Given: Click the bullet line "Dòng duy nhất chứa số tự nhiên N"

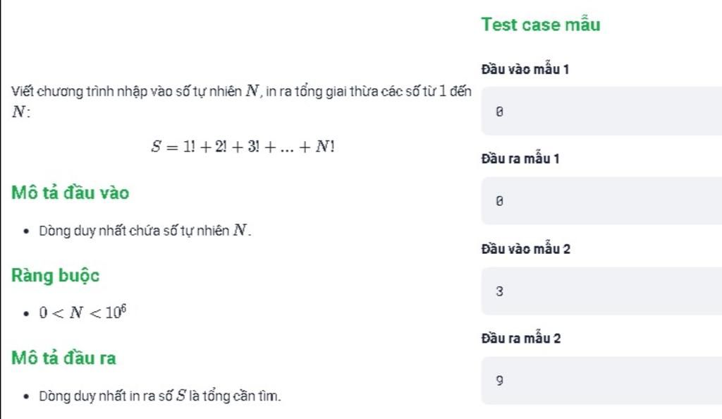Looking at the screenshot, I should pyautogui.click(x=145, y=230).
